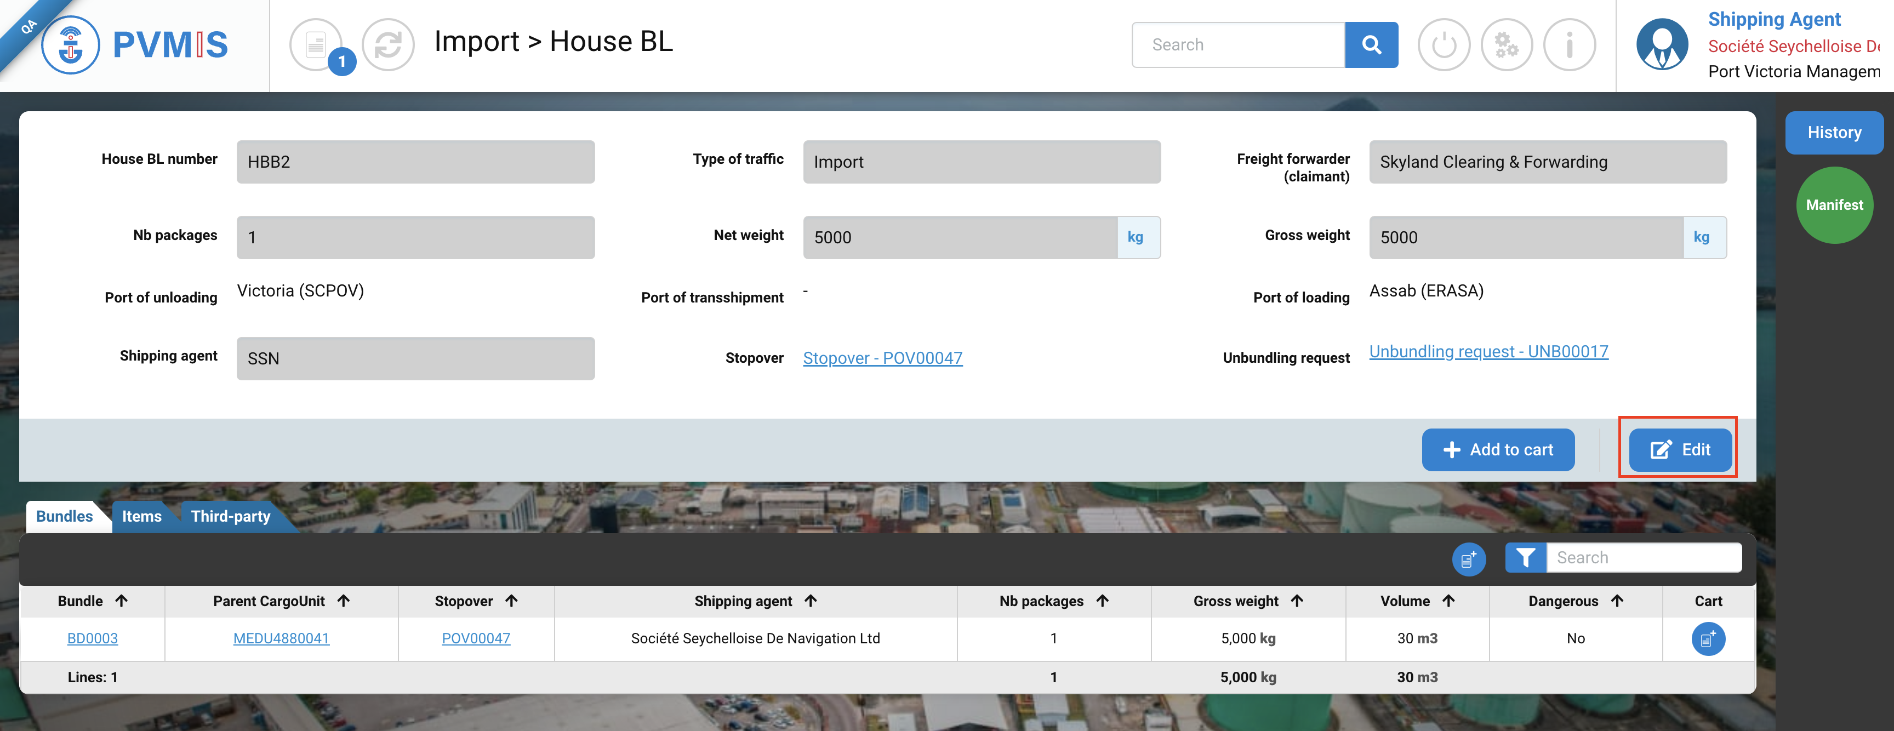Open the cart document icon with badge
This screenshot has width=1894, height=731.
tap(317, 45)
